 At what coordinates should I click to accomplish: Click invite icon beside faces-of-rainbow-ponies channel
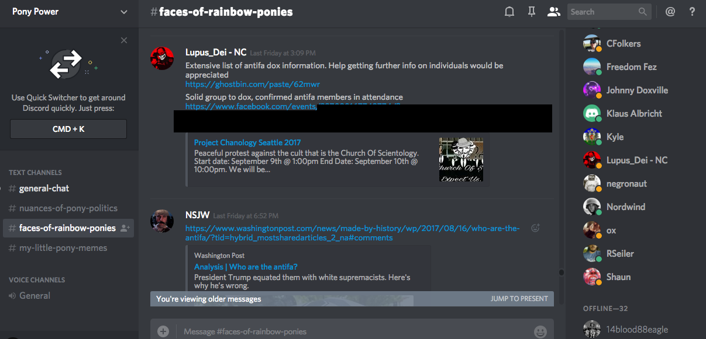coord(125,228)
